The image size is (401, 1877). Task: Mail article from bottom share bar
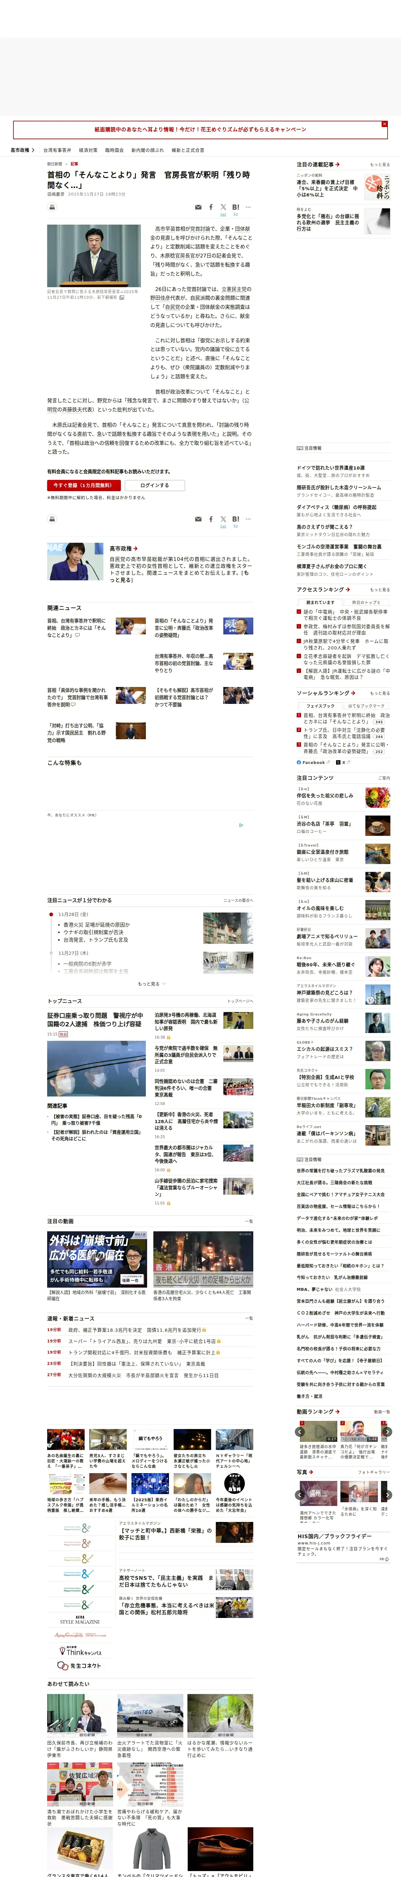198,519
